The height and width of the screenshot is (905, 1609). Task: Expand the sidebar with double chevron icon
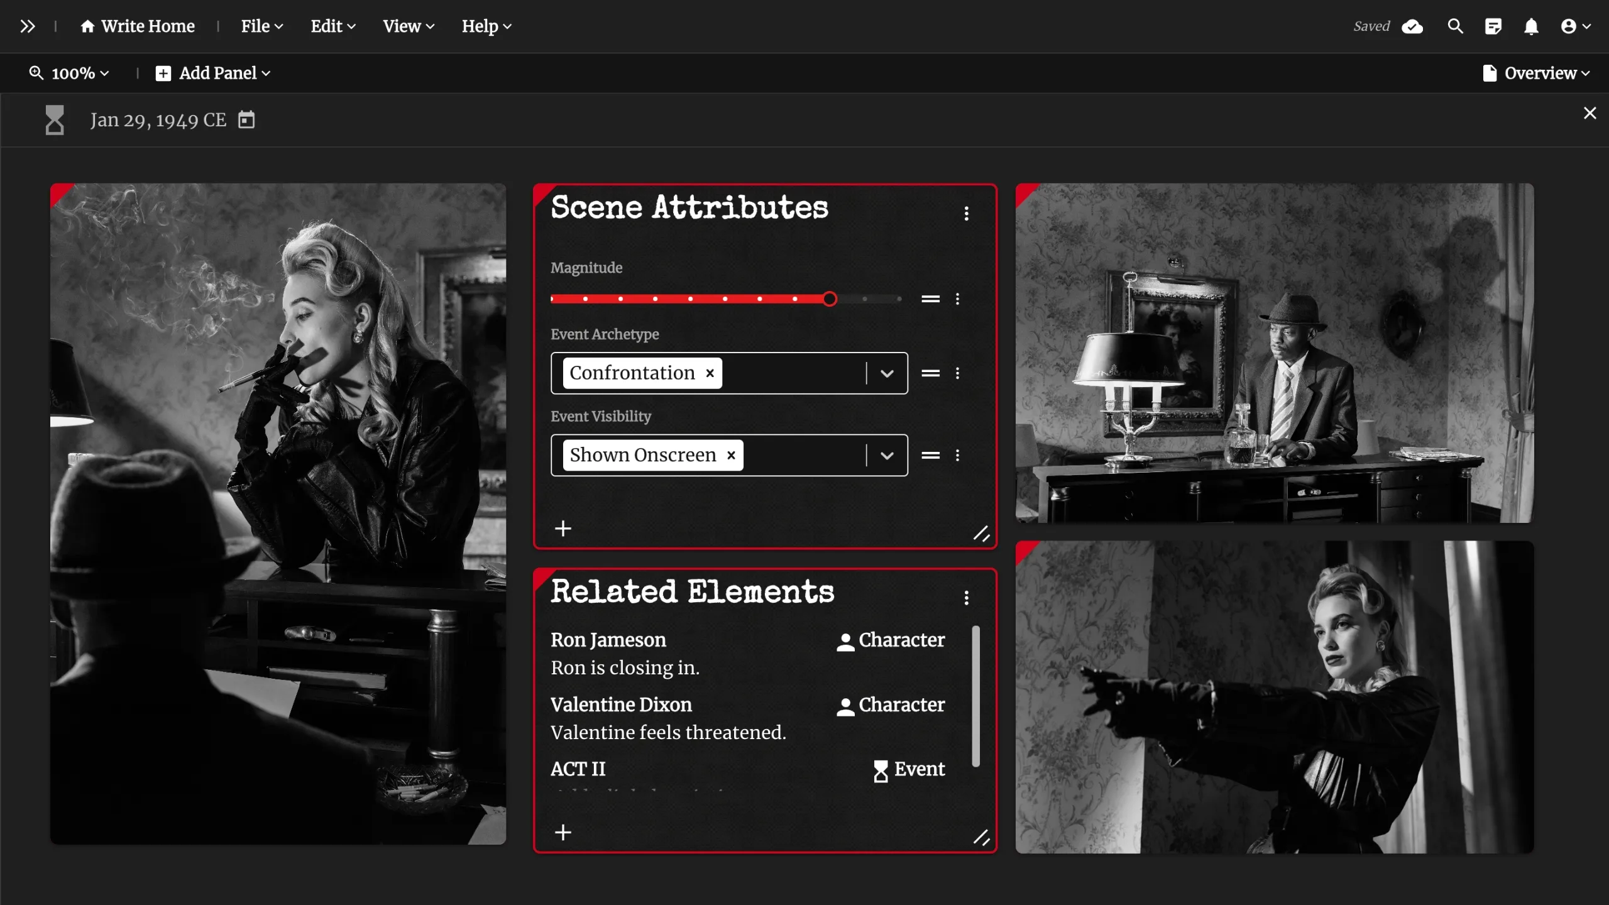27,26
